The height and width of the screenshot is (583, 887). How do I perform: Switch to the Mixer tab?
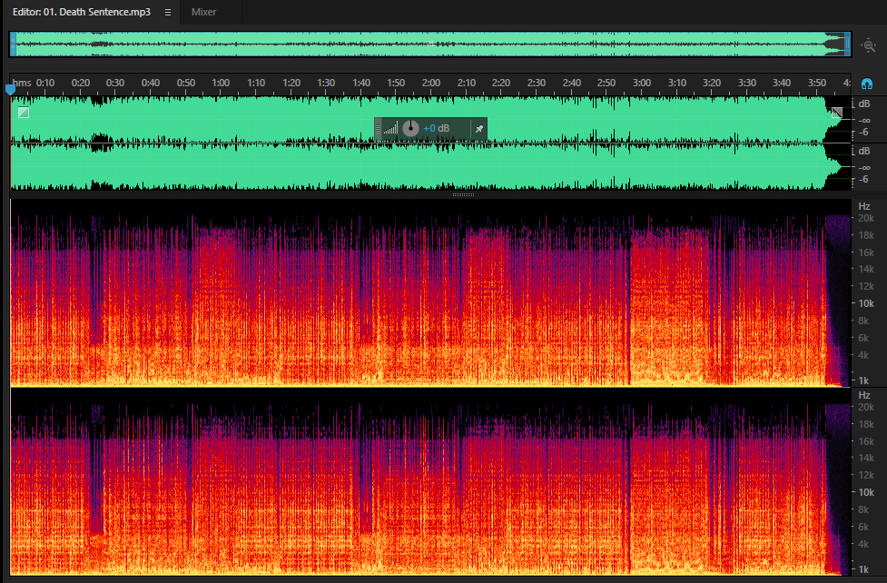(x=203, y=12)
